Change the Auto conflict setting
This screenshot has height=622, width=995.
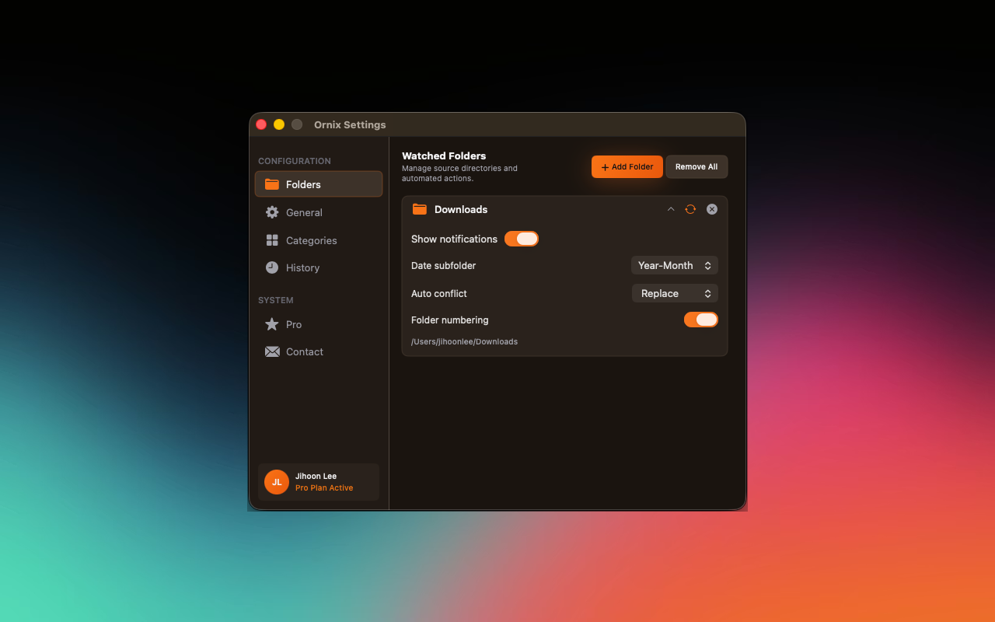click(x=675, y=293)
